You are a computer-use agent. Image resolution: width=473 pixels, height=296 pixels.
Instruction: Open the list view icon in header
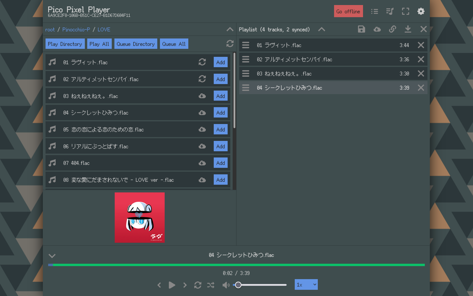[x=375, y=11]
